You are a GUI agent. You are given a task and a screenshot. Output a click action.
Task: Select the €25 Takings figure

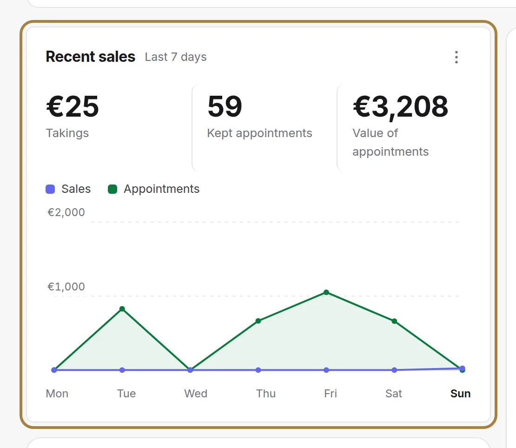click(x=73, y=106)
